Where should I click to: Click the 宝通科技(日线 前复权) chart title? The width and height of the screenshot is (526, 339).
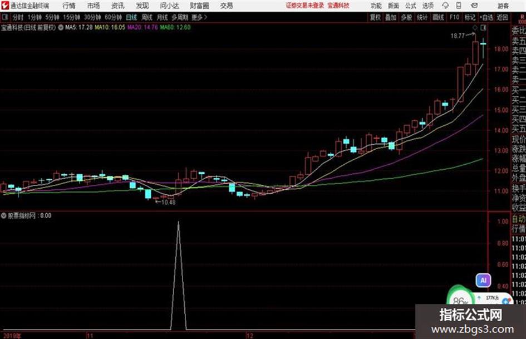(28, 27)
